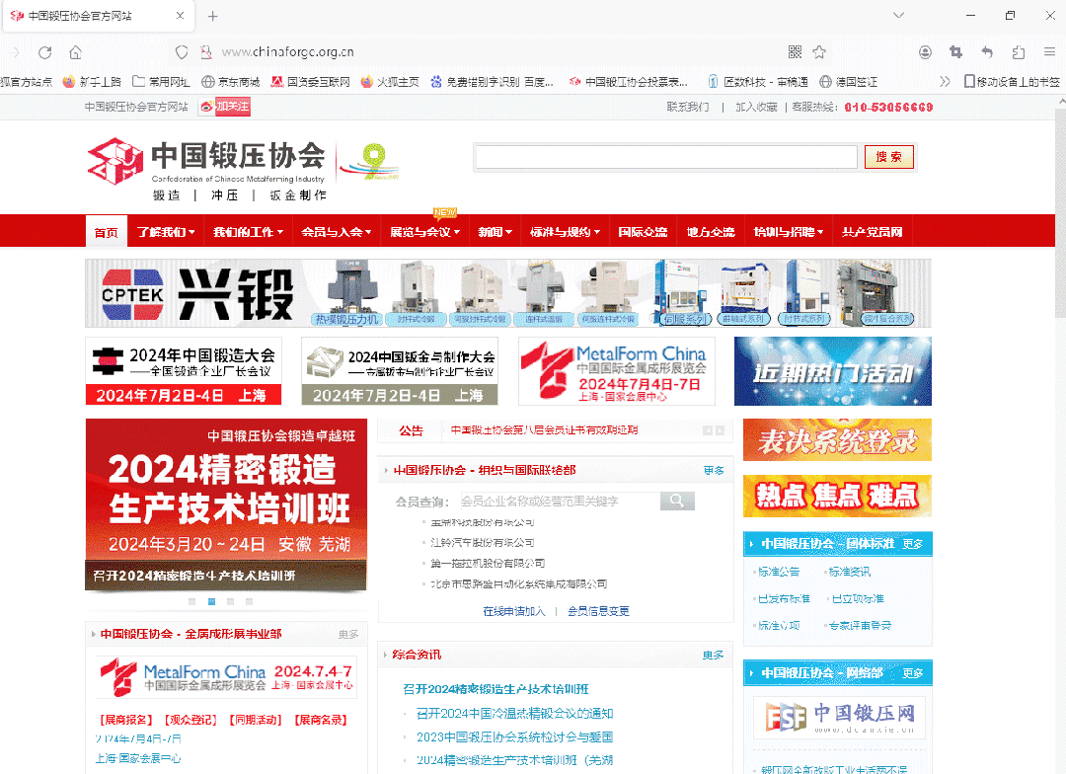
Task: Open the 在线申请加入 link
Action: 513,611
